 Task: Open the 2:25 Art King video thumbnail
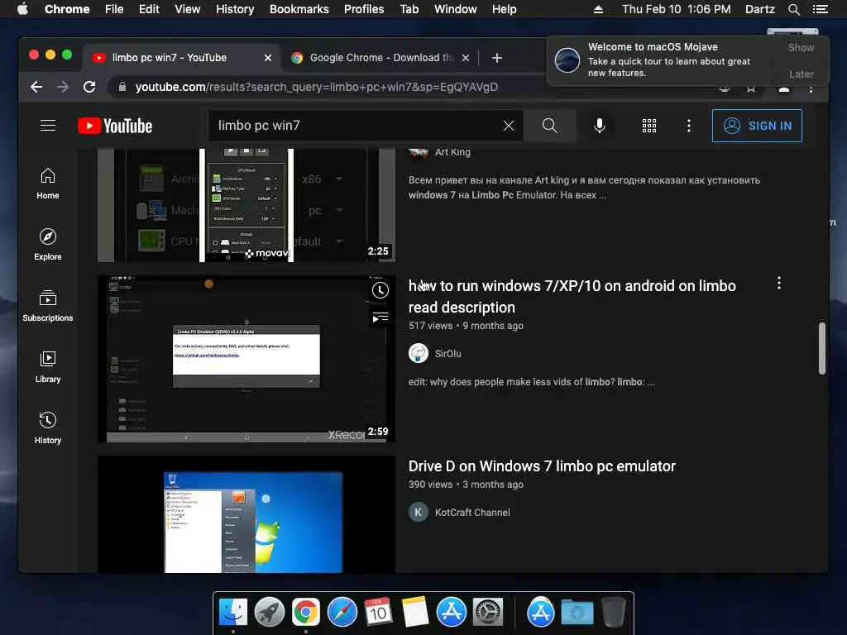246,205
